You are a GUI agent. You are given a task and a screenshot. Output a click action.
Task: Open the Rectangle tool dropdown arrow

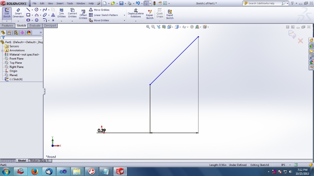32,15
